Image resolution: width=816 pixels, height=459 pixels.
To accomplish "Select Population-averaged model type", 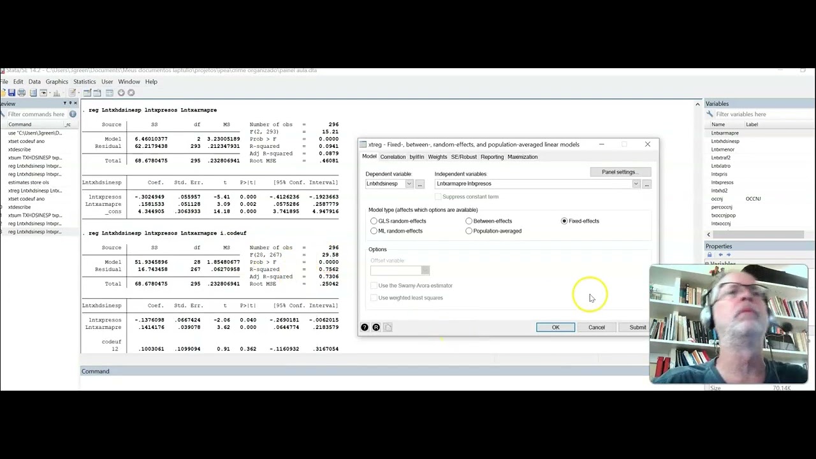I will coord(469,231).
